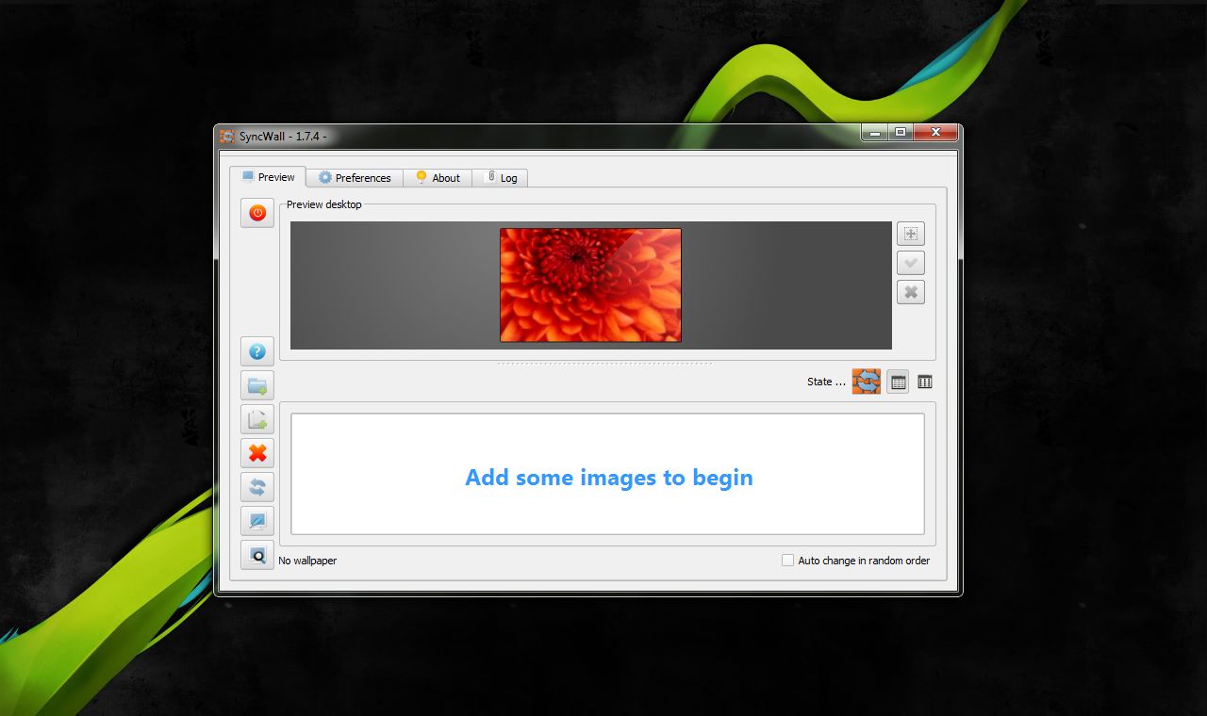Click the 'Preview desktop' group label
The height and width of the screenshot is (716, 1207).
click(324, 204)
